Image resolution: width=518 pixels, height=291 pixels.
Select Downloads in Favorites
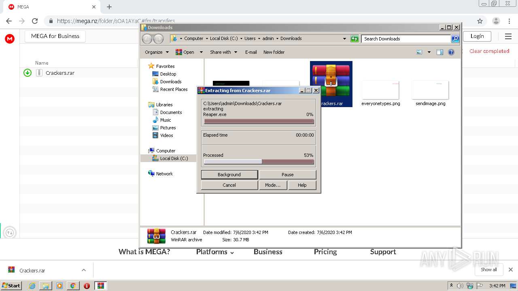(167, 82)
